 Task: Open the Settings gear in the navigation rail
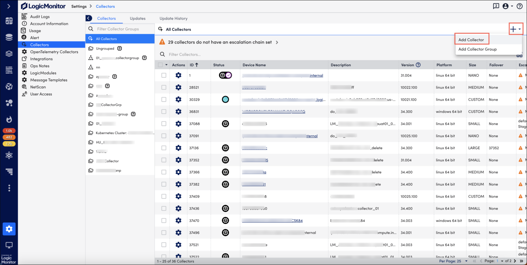tap(9, 229)
